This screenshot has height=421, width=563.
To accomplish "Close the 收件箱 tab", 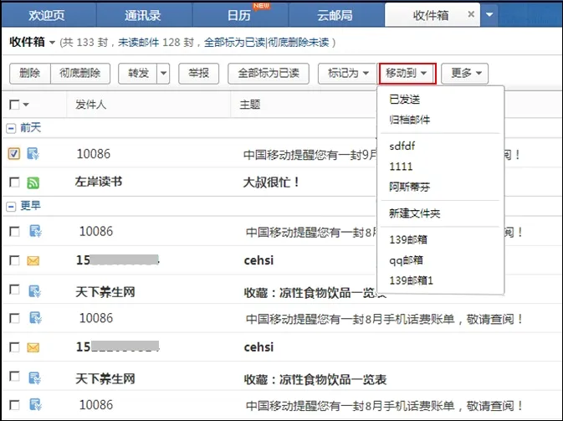I will tap(471, 14).
